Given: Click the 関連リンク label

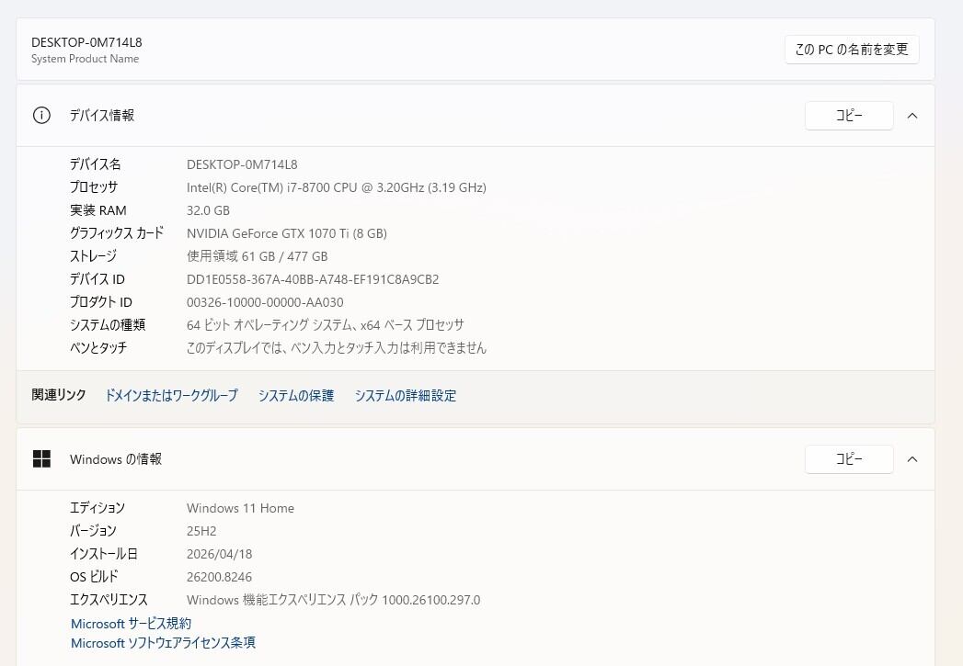Looking at the screenshot, I should [58, 395].
